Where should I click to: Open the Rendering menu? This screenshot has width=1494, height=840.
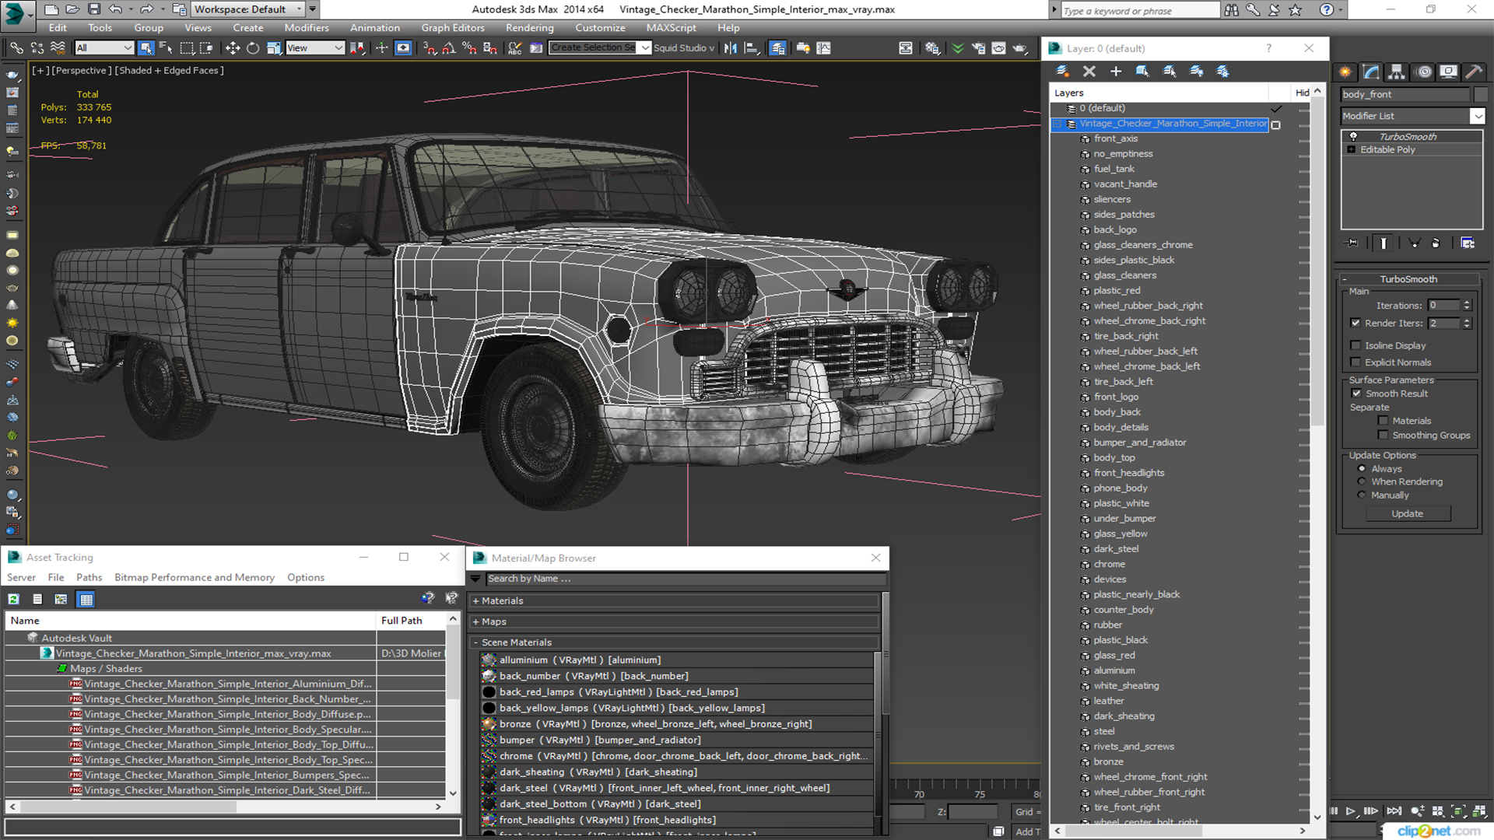click(x=530, y=28)
